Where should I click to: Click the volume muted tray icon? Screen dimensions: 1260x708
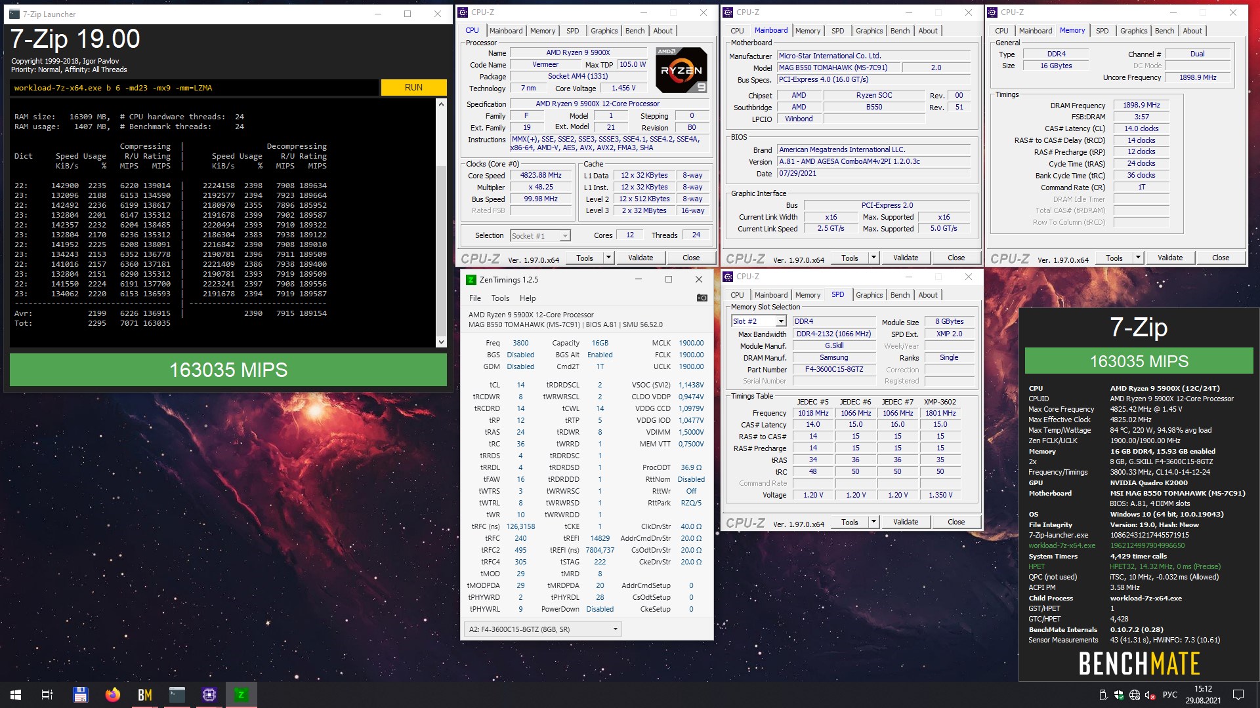click(x=1150, y=695)
